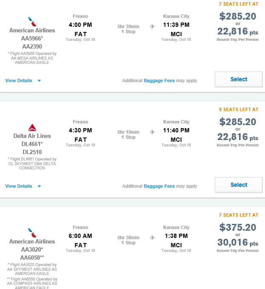Viewport: 265px width, 289px height.
Task: Click the AA2390 flight number
Action: coord(32,46)
